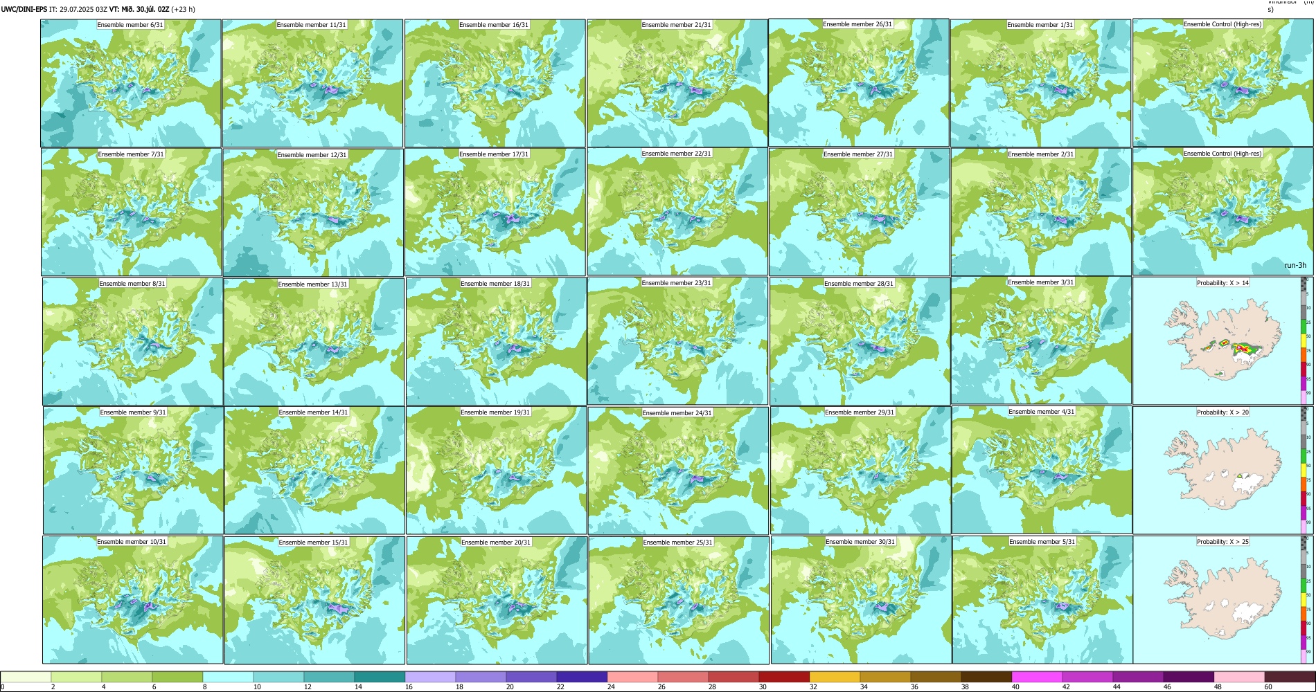Open the Ensemble member 27/31 wind map
The image size is (1316, 692).
click(x=859, y=212)
